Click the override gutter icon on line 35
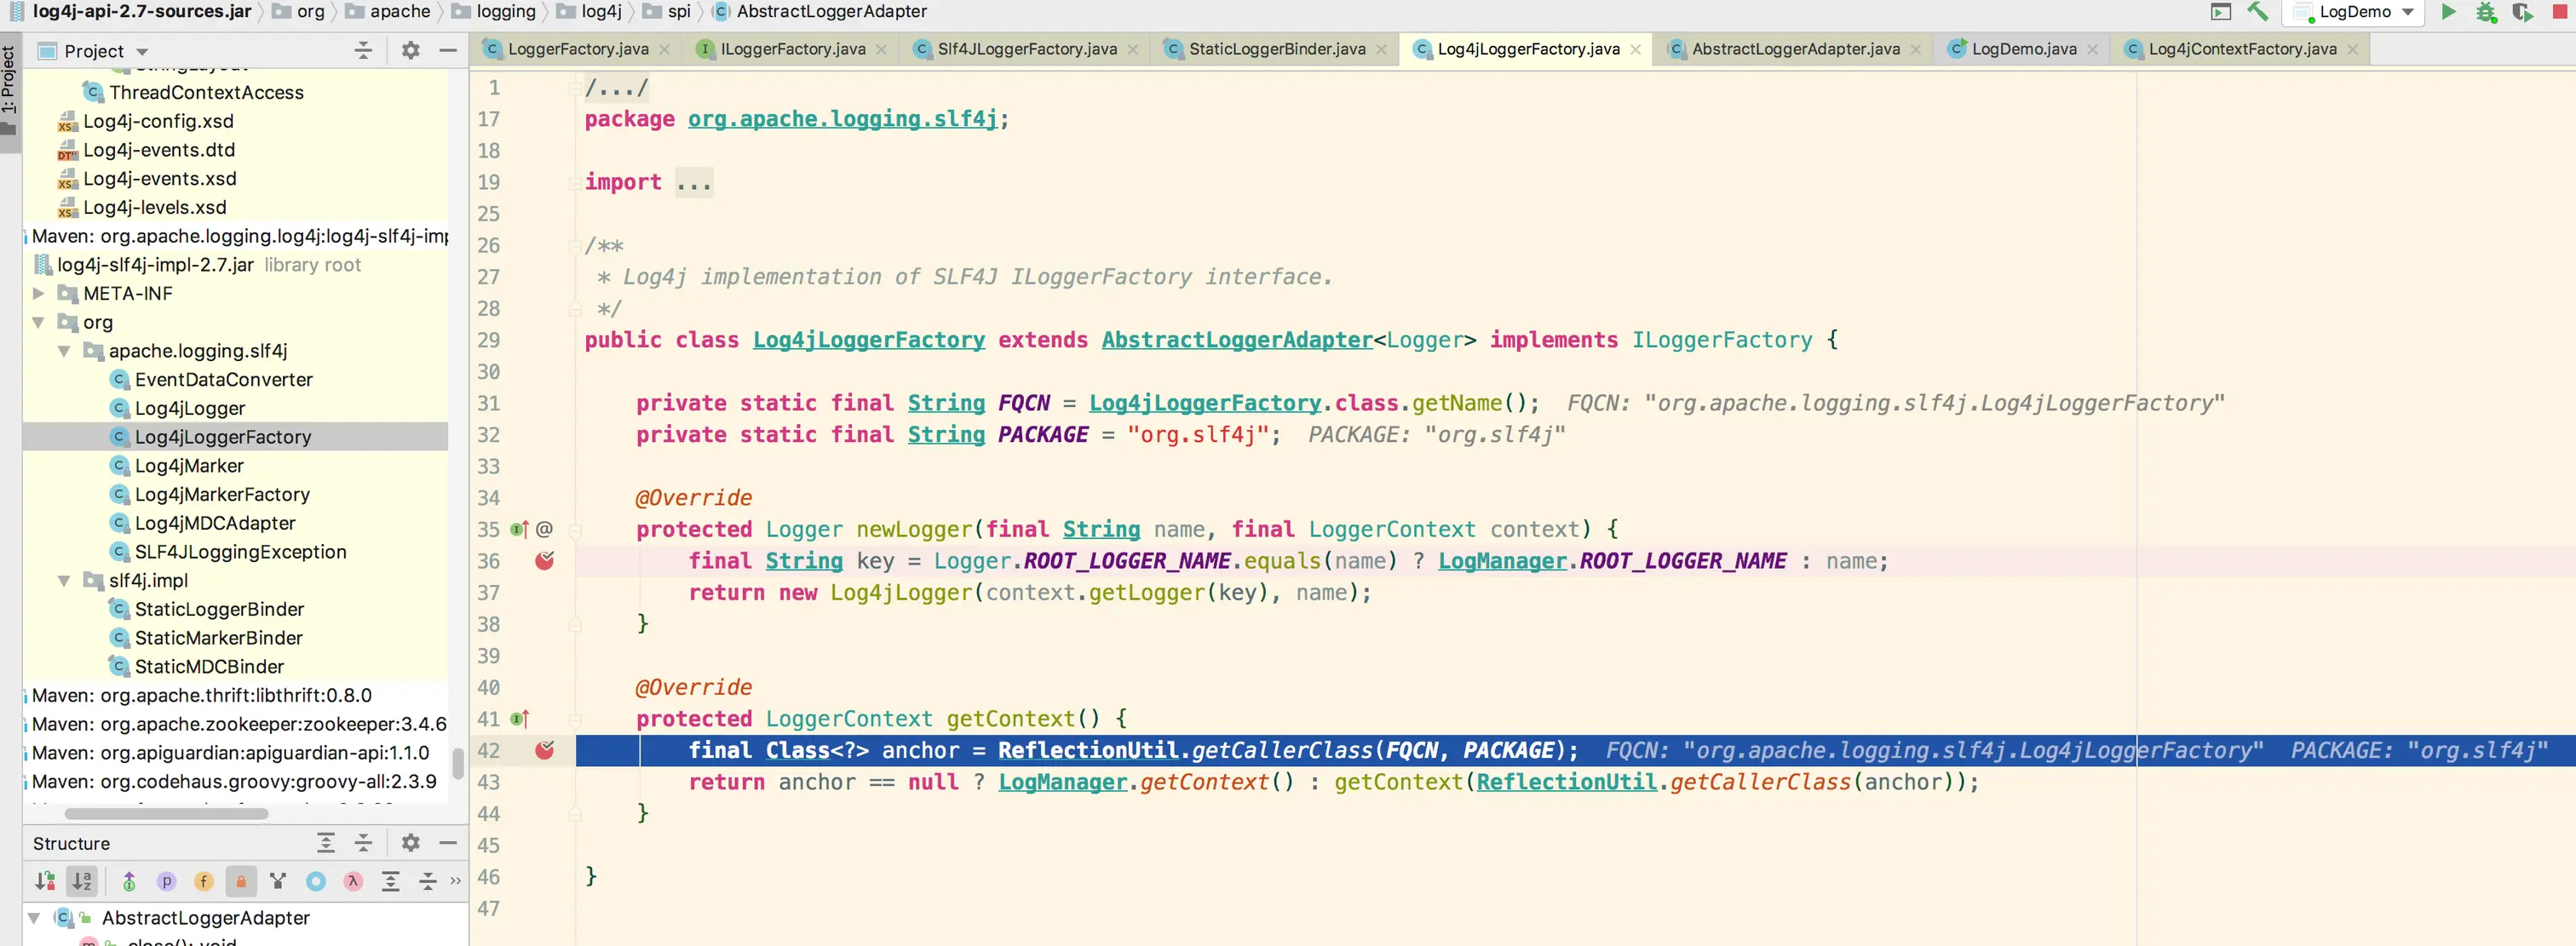Screen dimensions: 2576x946 point(519,529)
